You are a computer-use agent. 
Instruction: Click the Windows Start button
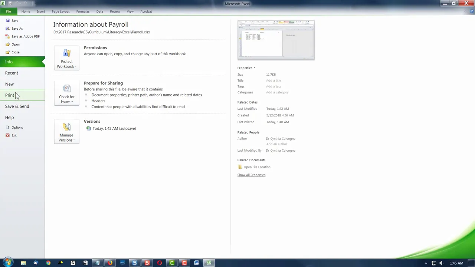(8, 263)
